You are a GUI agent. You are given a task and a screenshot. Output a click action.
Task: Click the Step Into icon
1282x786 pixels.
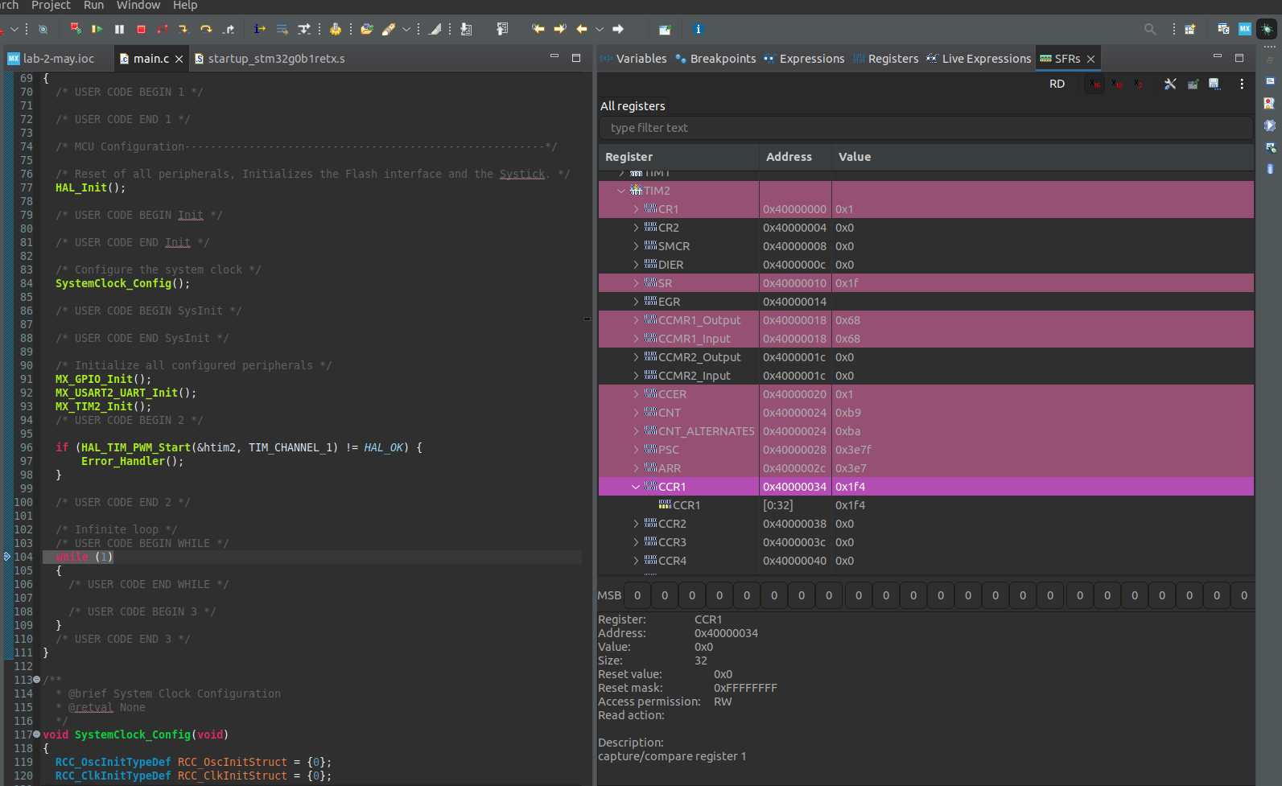[184, 29]
